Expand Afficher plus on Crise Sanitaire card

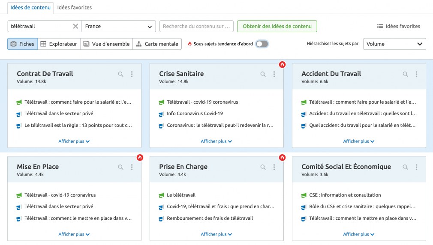tap(216, 141)
